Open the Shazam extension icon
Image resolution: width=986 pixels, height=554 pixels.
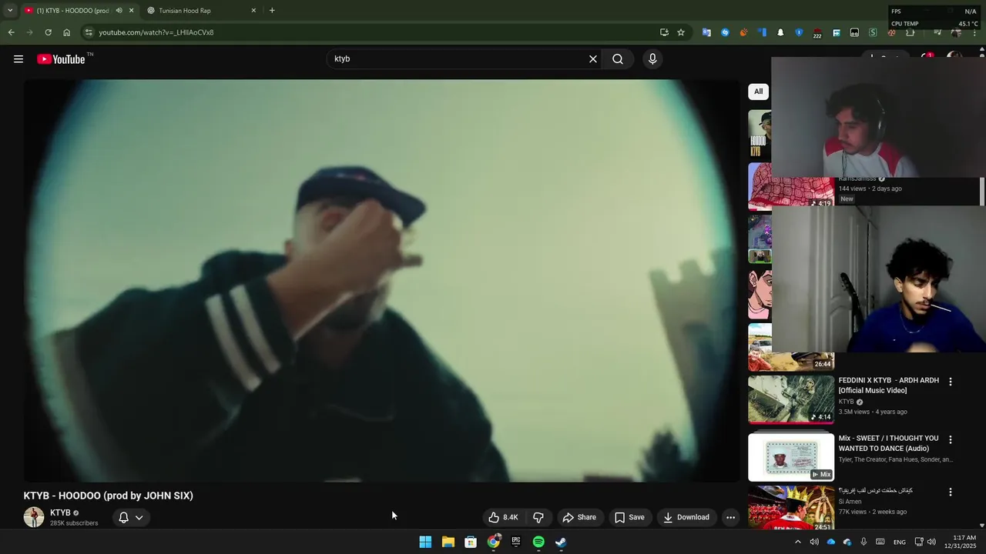click(725, 32)
